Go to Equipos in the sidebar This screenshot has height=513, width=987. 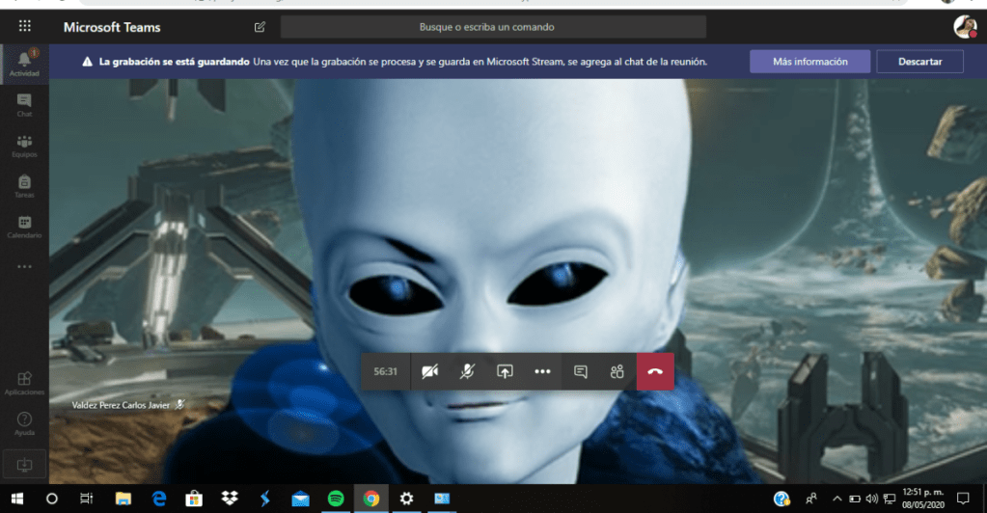click(x=24, y=145)
